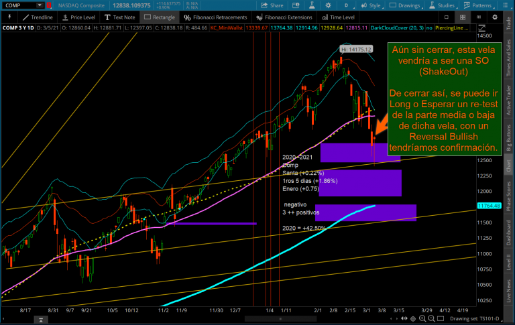This screenshot has width=515, height=325.
Task: Open the Big Buttons side tab
Action: click(509, 137)
